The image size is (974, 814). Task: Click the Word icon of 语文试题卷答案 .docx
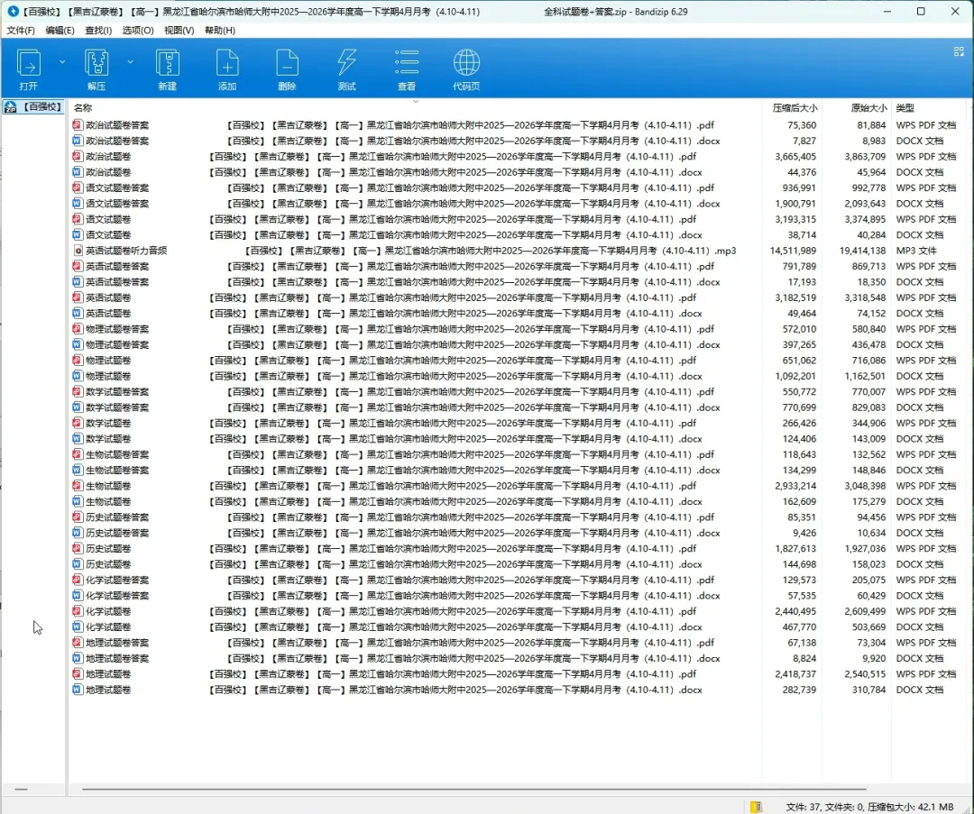click(78, 204)
